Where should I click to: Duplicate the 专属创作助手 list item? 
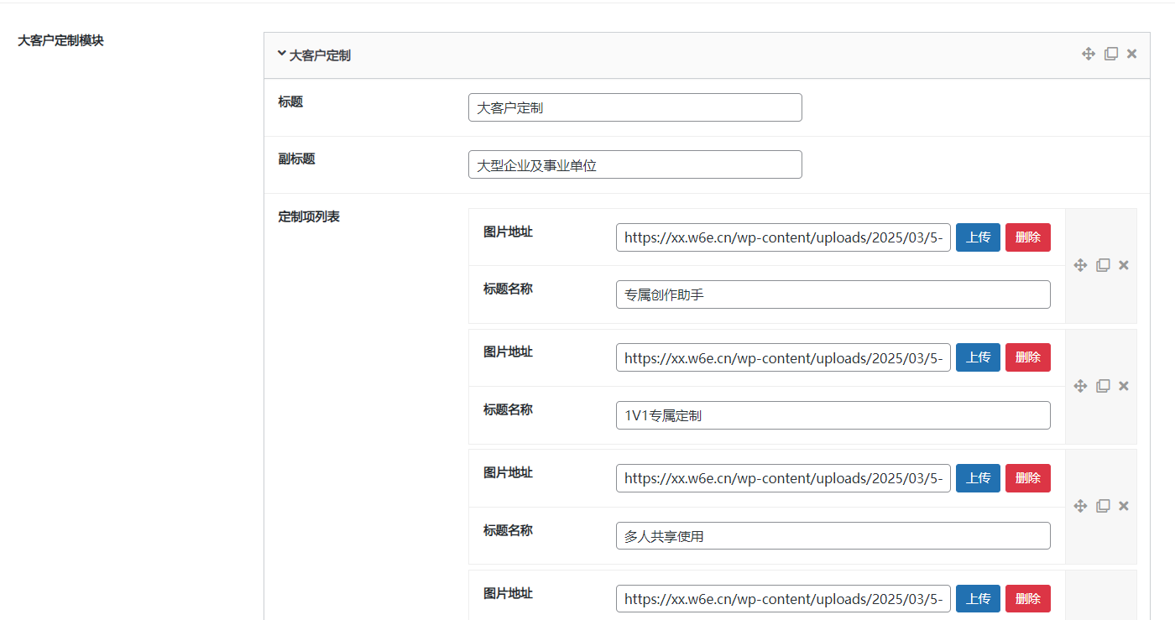coord(1103,265)
